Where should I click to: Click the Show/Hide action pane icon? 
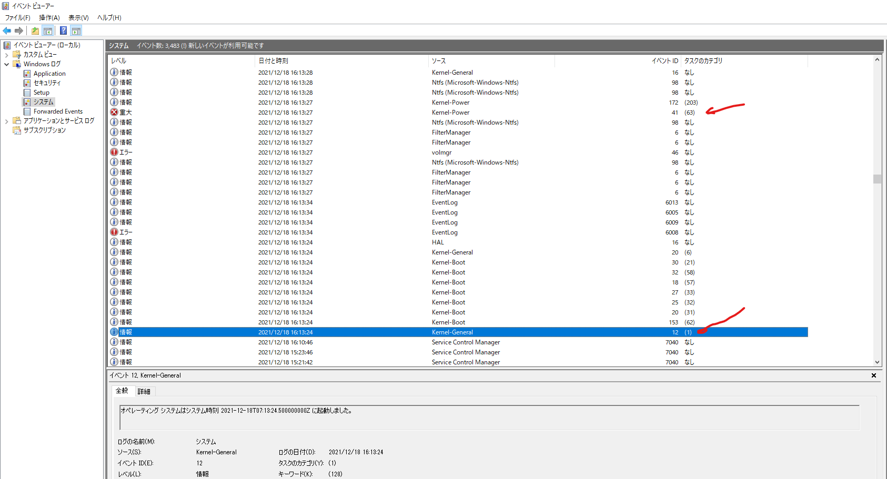(x=76, y=30)
